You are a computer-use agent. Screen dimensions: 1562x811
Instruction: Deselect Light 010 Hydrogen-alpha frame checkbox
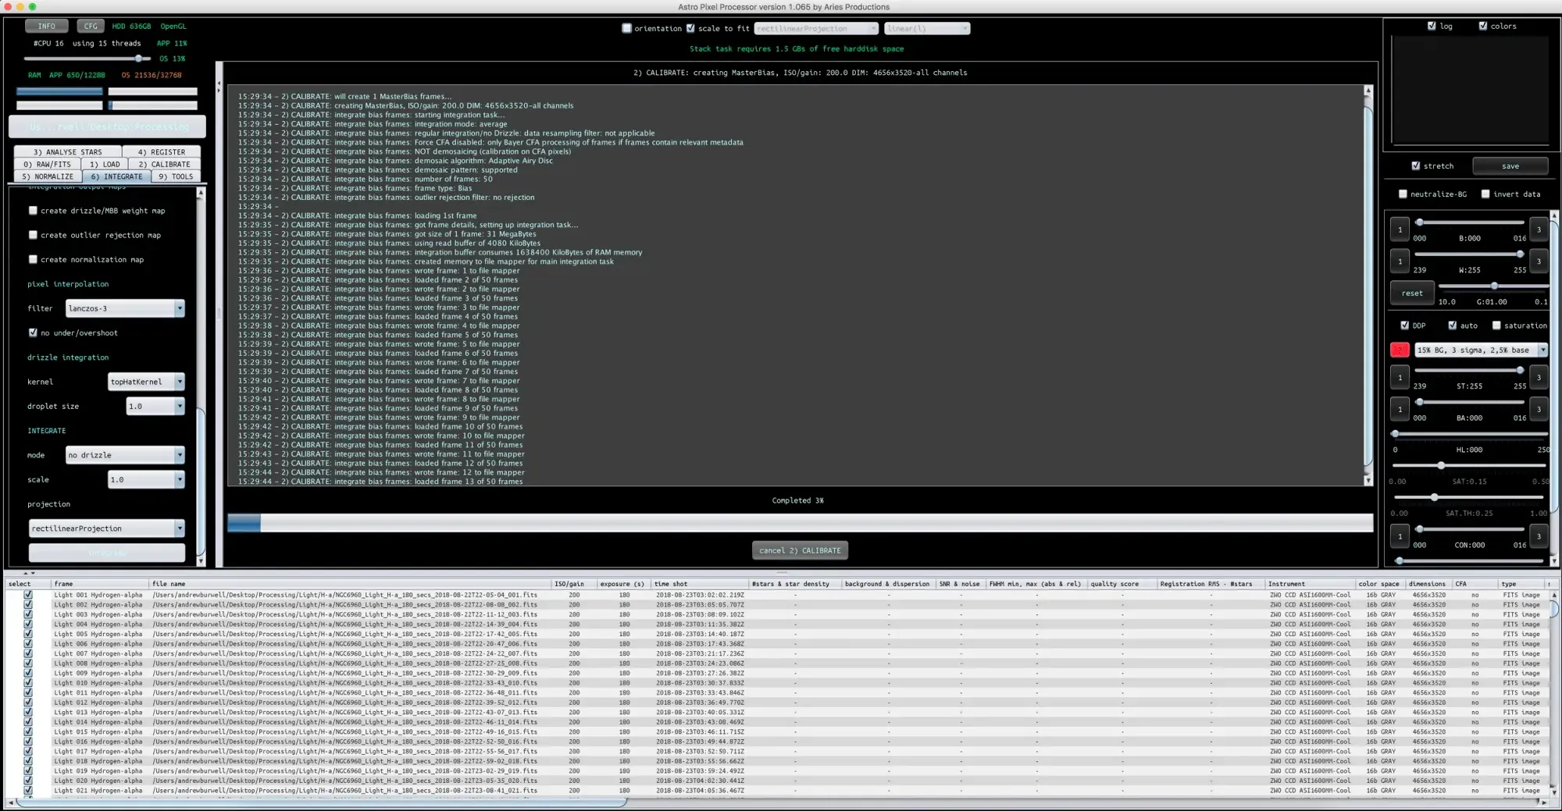tap(28, 683)
